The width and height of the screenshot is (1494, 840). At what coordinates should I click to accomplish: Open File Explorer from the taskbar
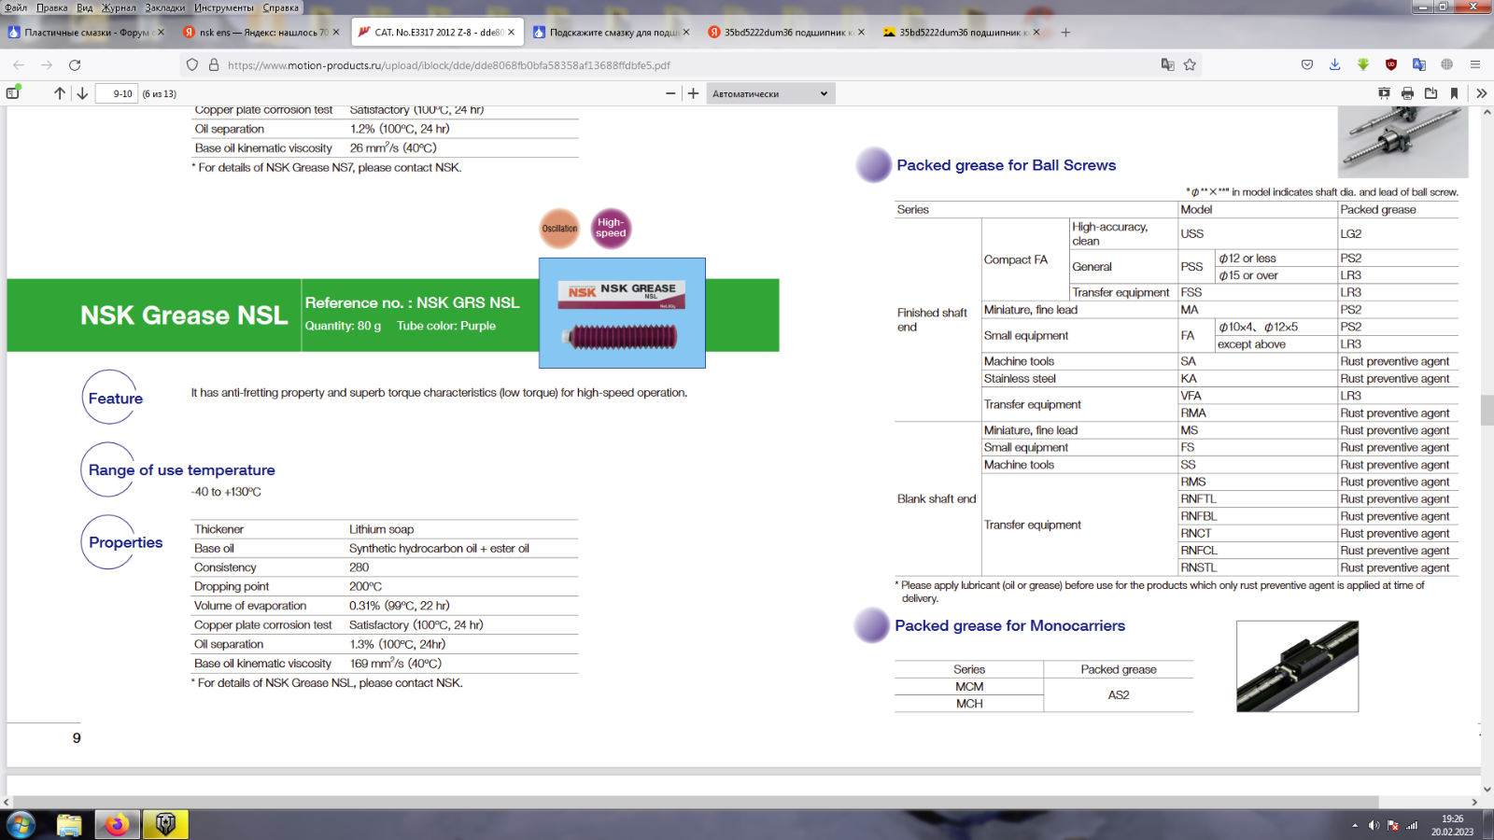(69, 825)
